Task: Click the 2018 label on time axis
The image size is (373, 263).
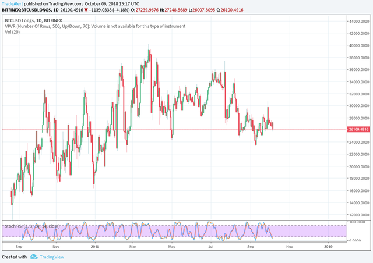Action: coord(95,247)
